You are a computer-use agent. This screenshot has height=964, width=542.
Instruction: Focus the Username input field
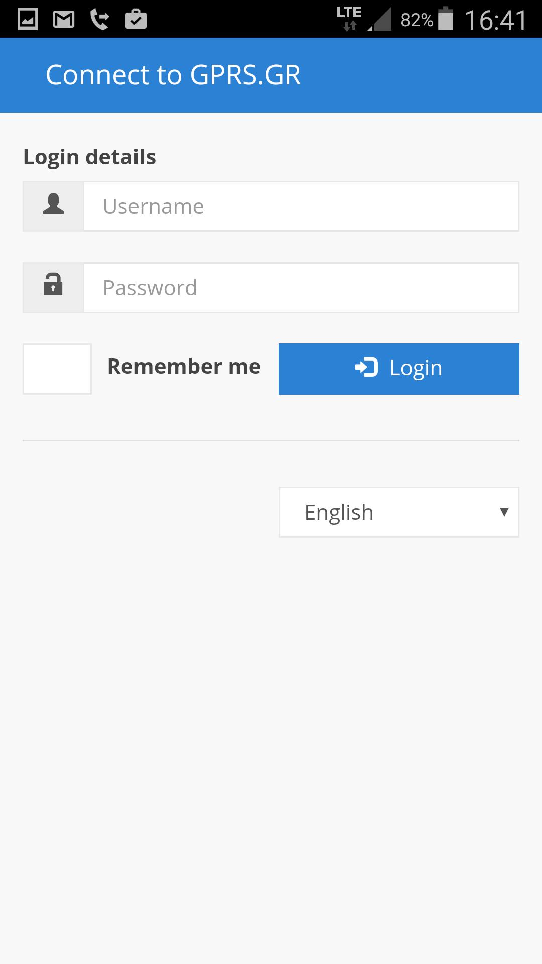tap(301, 206)
